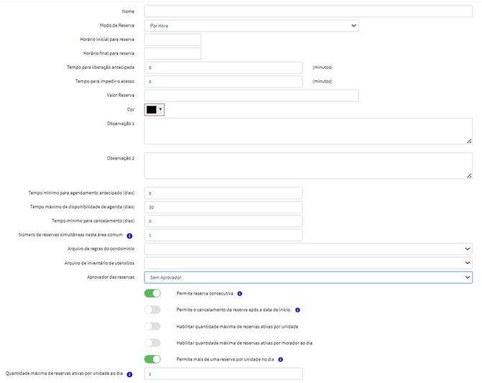The width and height of the screenshot is (482, 383).
Task: Open the Modo de Reserva dropdown
Action: [251, 26]
